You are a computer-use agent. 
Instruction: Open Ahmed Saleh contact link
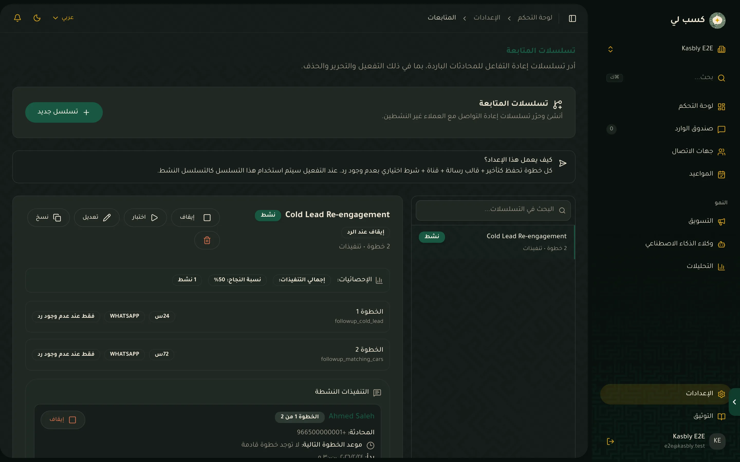pos(351,416)
